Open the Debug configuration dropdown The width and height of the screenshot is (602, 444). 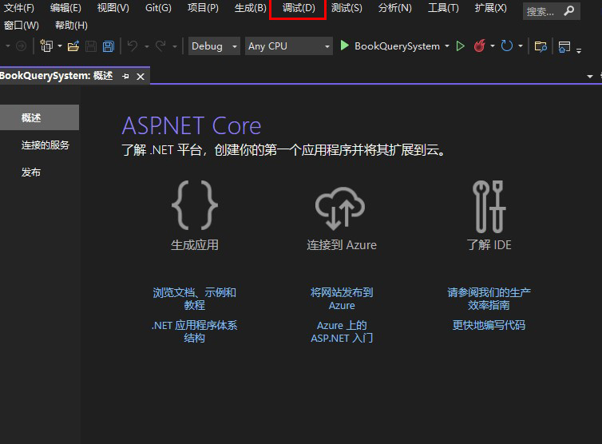tap(214, 46)
